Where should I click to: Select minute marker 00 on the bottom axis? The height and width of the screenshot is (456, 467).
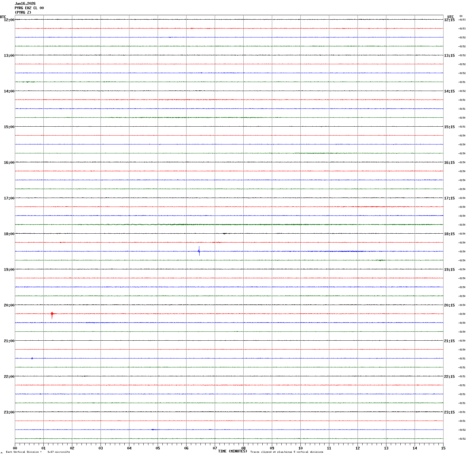(x=15, y=448)
